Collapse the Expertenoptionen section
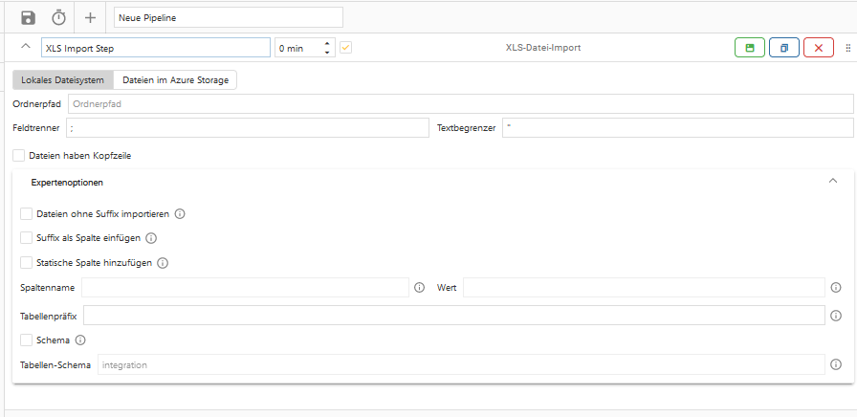This screenshot has width=857, height=417. [x=833, y=181]
